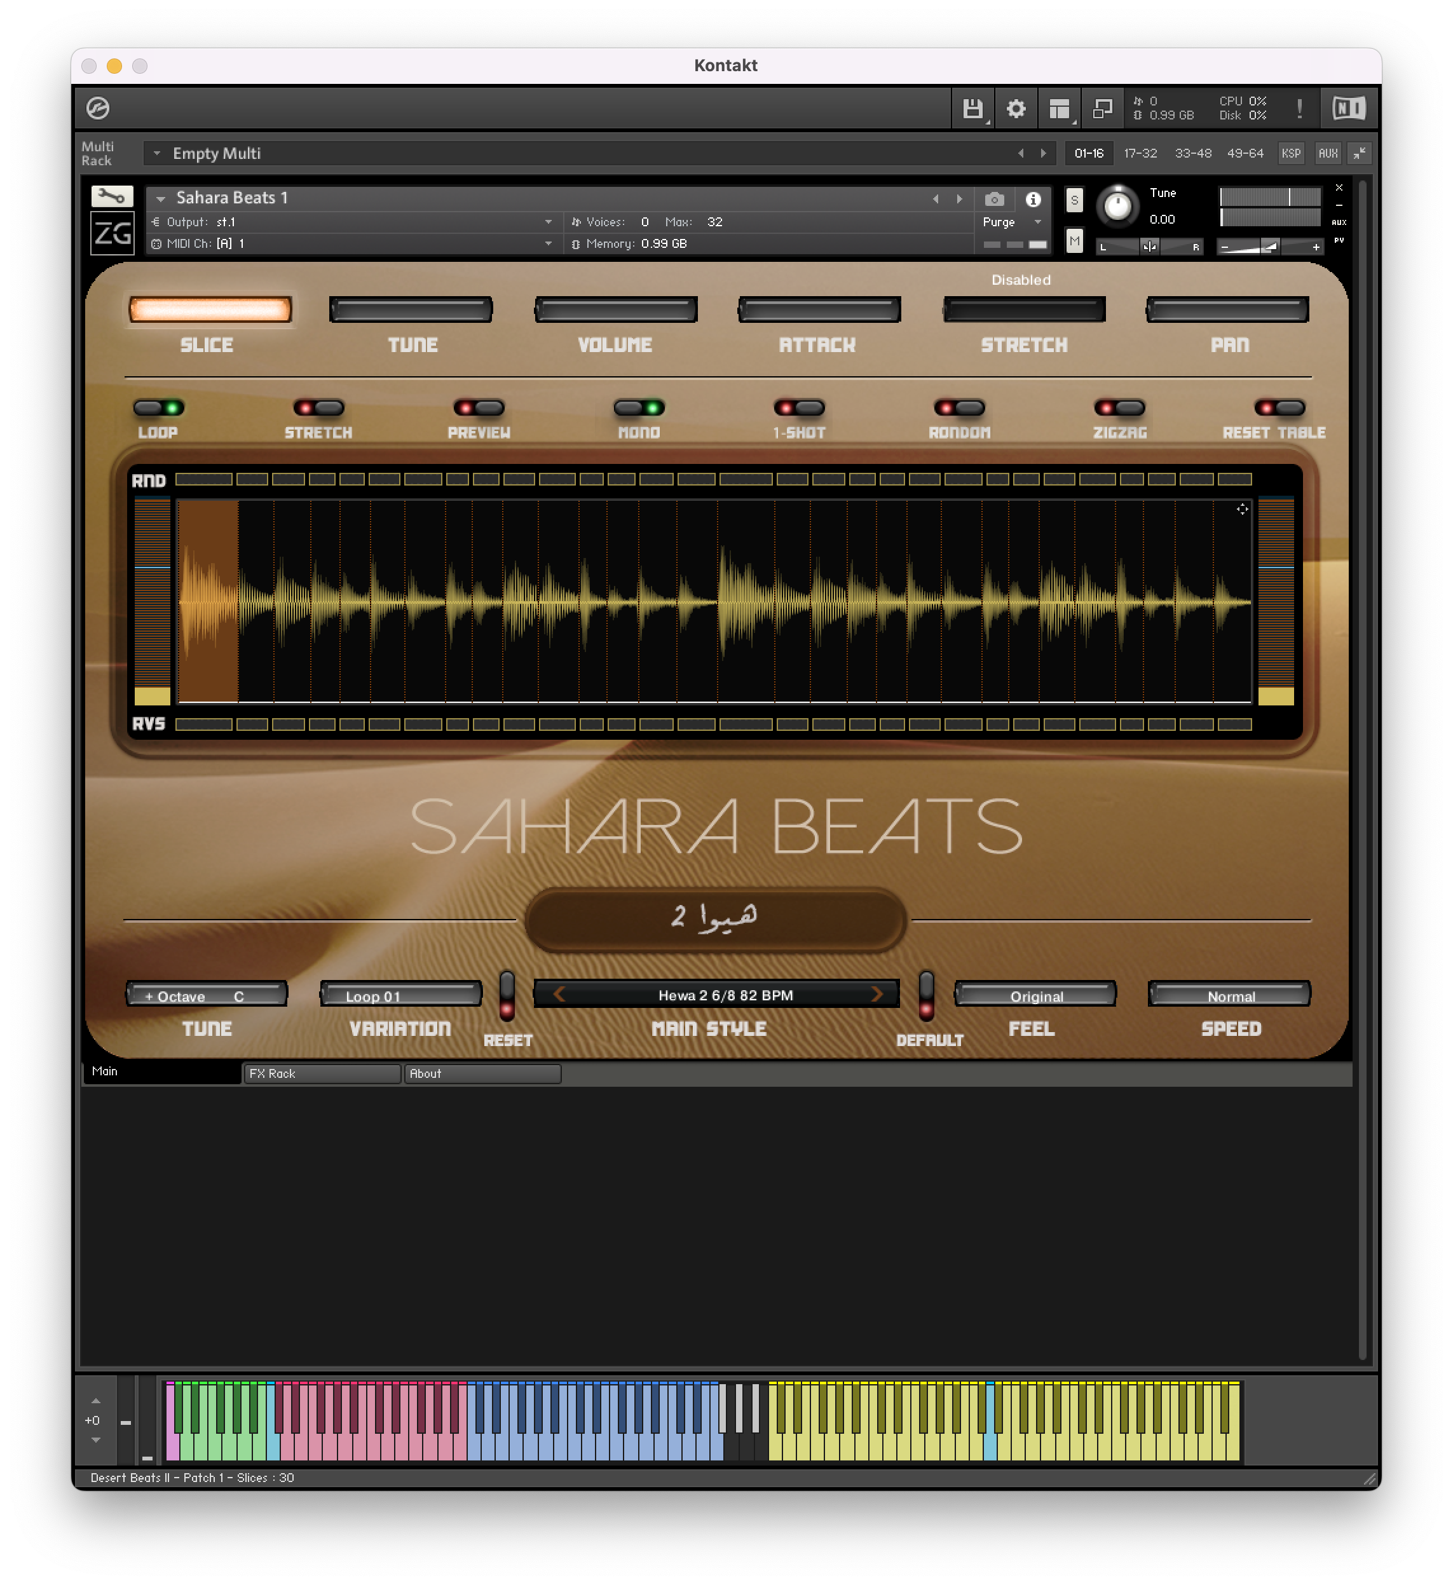Switch to the FX Rack tab
Image resolution: width=1453 pixels, height=1585 pixels.
[322, 1073]
